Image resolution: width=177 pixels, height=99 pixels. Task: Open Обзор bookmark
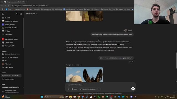tap(9, 9)
